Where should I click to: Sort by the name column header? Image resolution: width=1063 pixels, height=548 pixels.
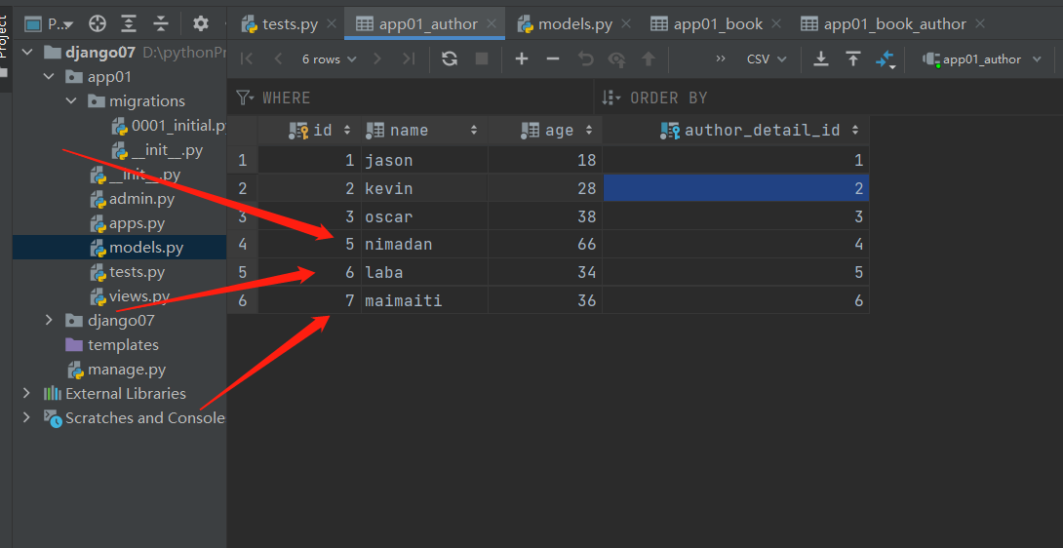(x=424, y=130)
